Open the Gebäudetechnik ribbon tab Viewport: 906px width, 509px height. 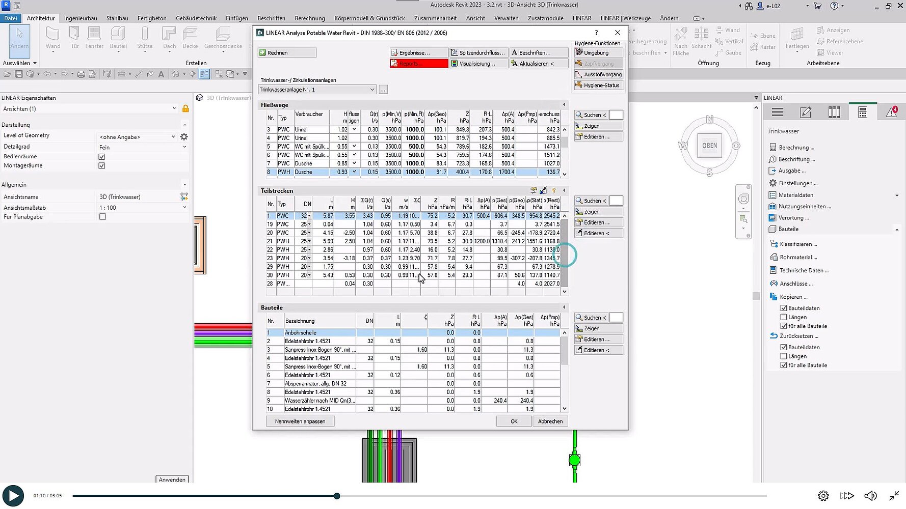(196, 18)
